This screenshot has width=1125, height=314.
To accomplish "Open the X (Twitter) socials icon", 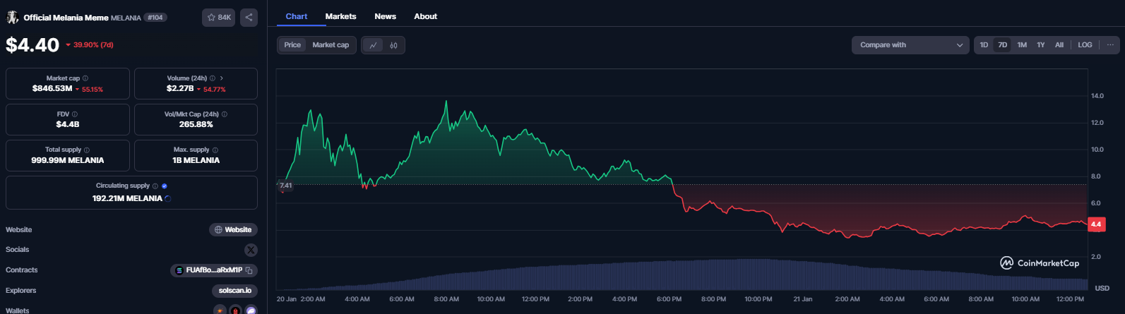I will click(x=251, y=250).
